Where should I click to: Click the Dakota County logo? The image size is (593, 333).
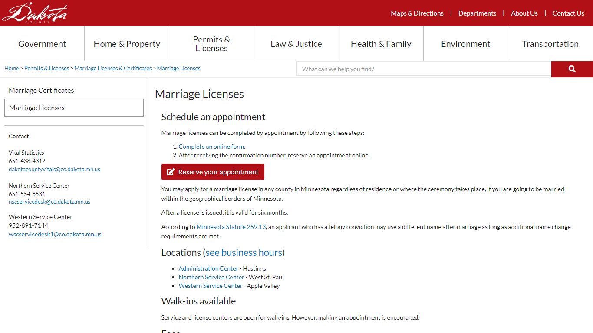tap(35, 13)
